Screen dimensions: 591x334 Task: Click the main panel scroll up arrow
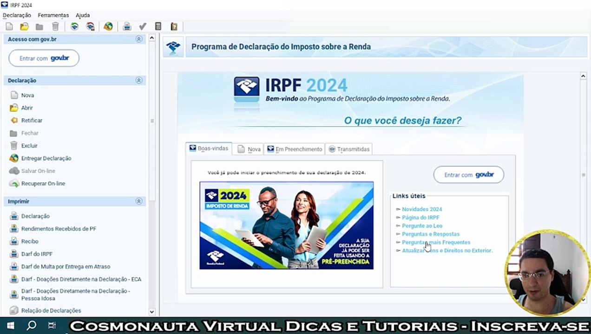(x=584, y=76)
